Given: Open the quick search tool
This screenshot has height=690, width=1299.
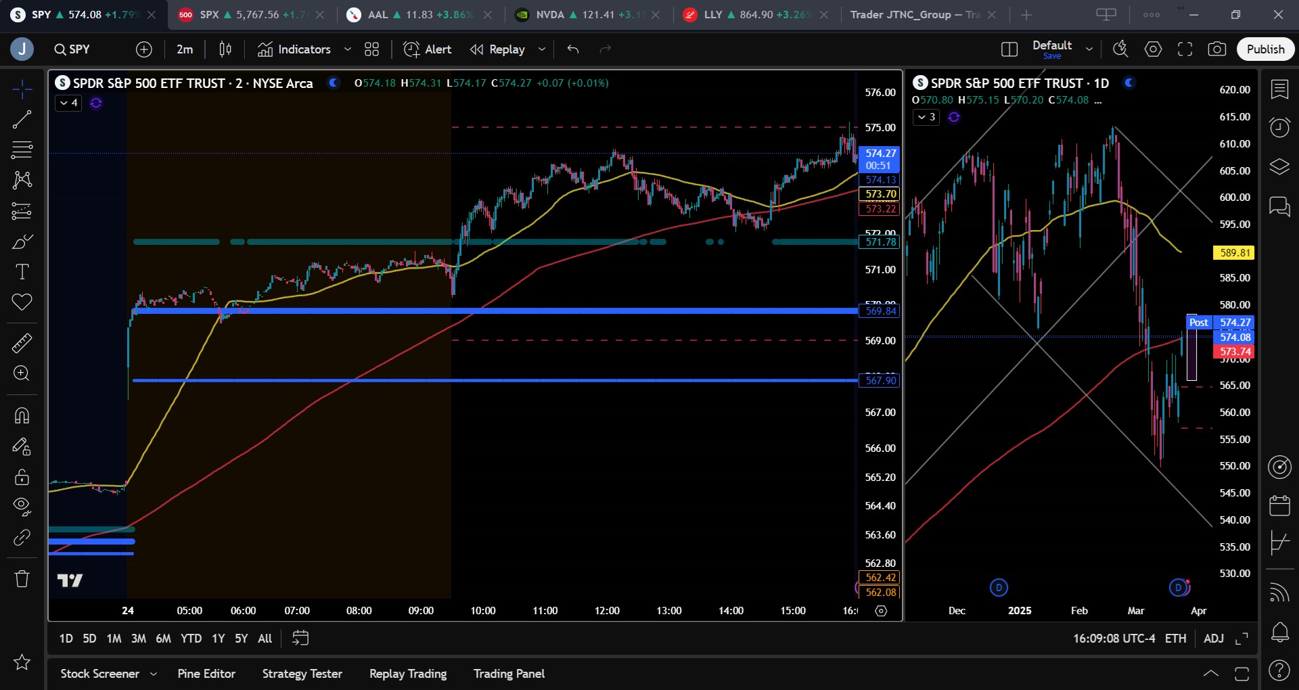Looking at the screenshot, I should 1120,49.
